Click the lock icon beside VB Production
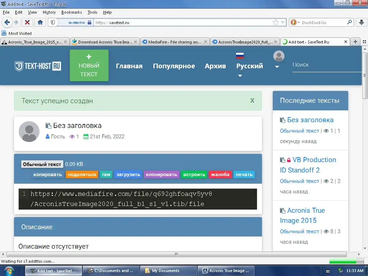This screenshot has height=276, width=368. coord(289,160)
